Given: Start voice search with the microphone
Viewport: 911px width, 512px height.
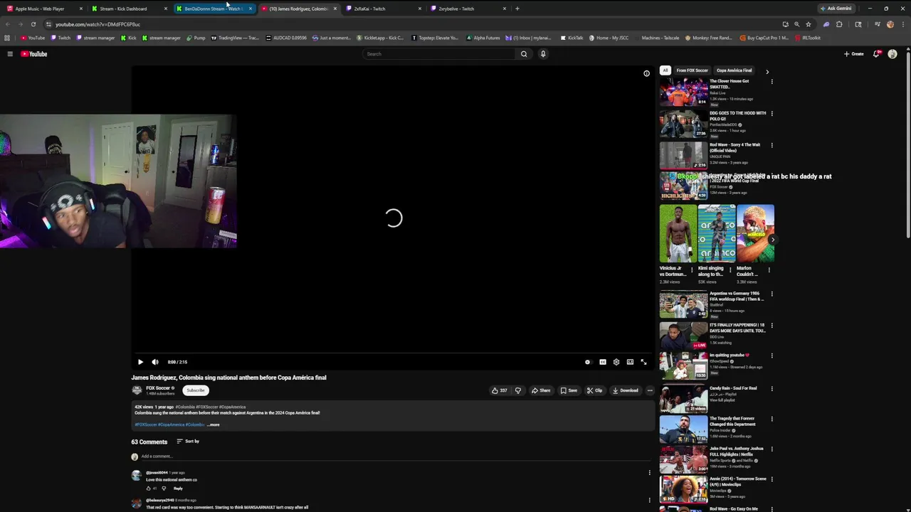Looking at the screenshot, I should pos(543,54).
